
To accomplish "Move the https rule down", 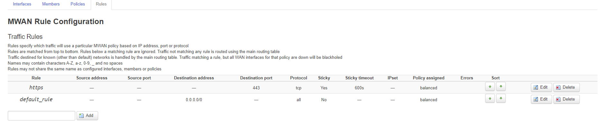I will coord(501,86).
